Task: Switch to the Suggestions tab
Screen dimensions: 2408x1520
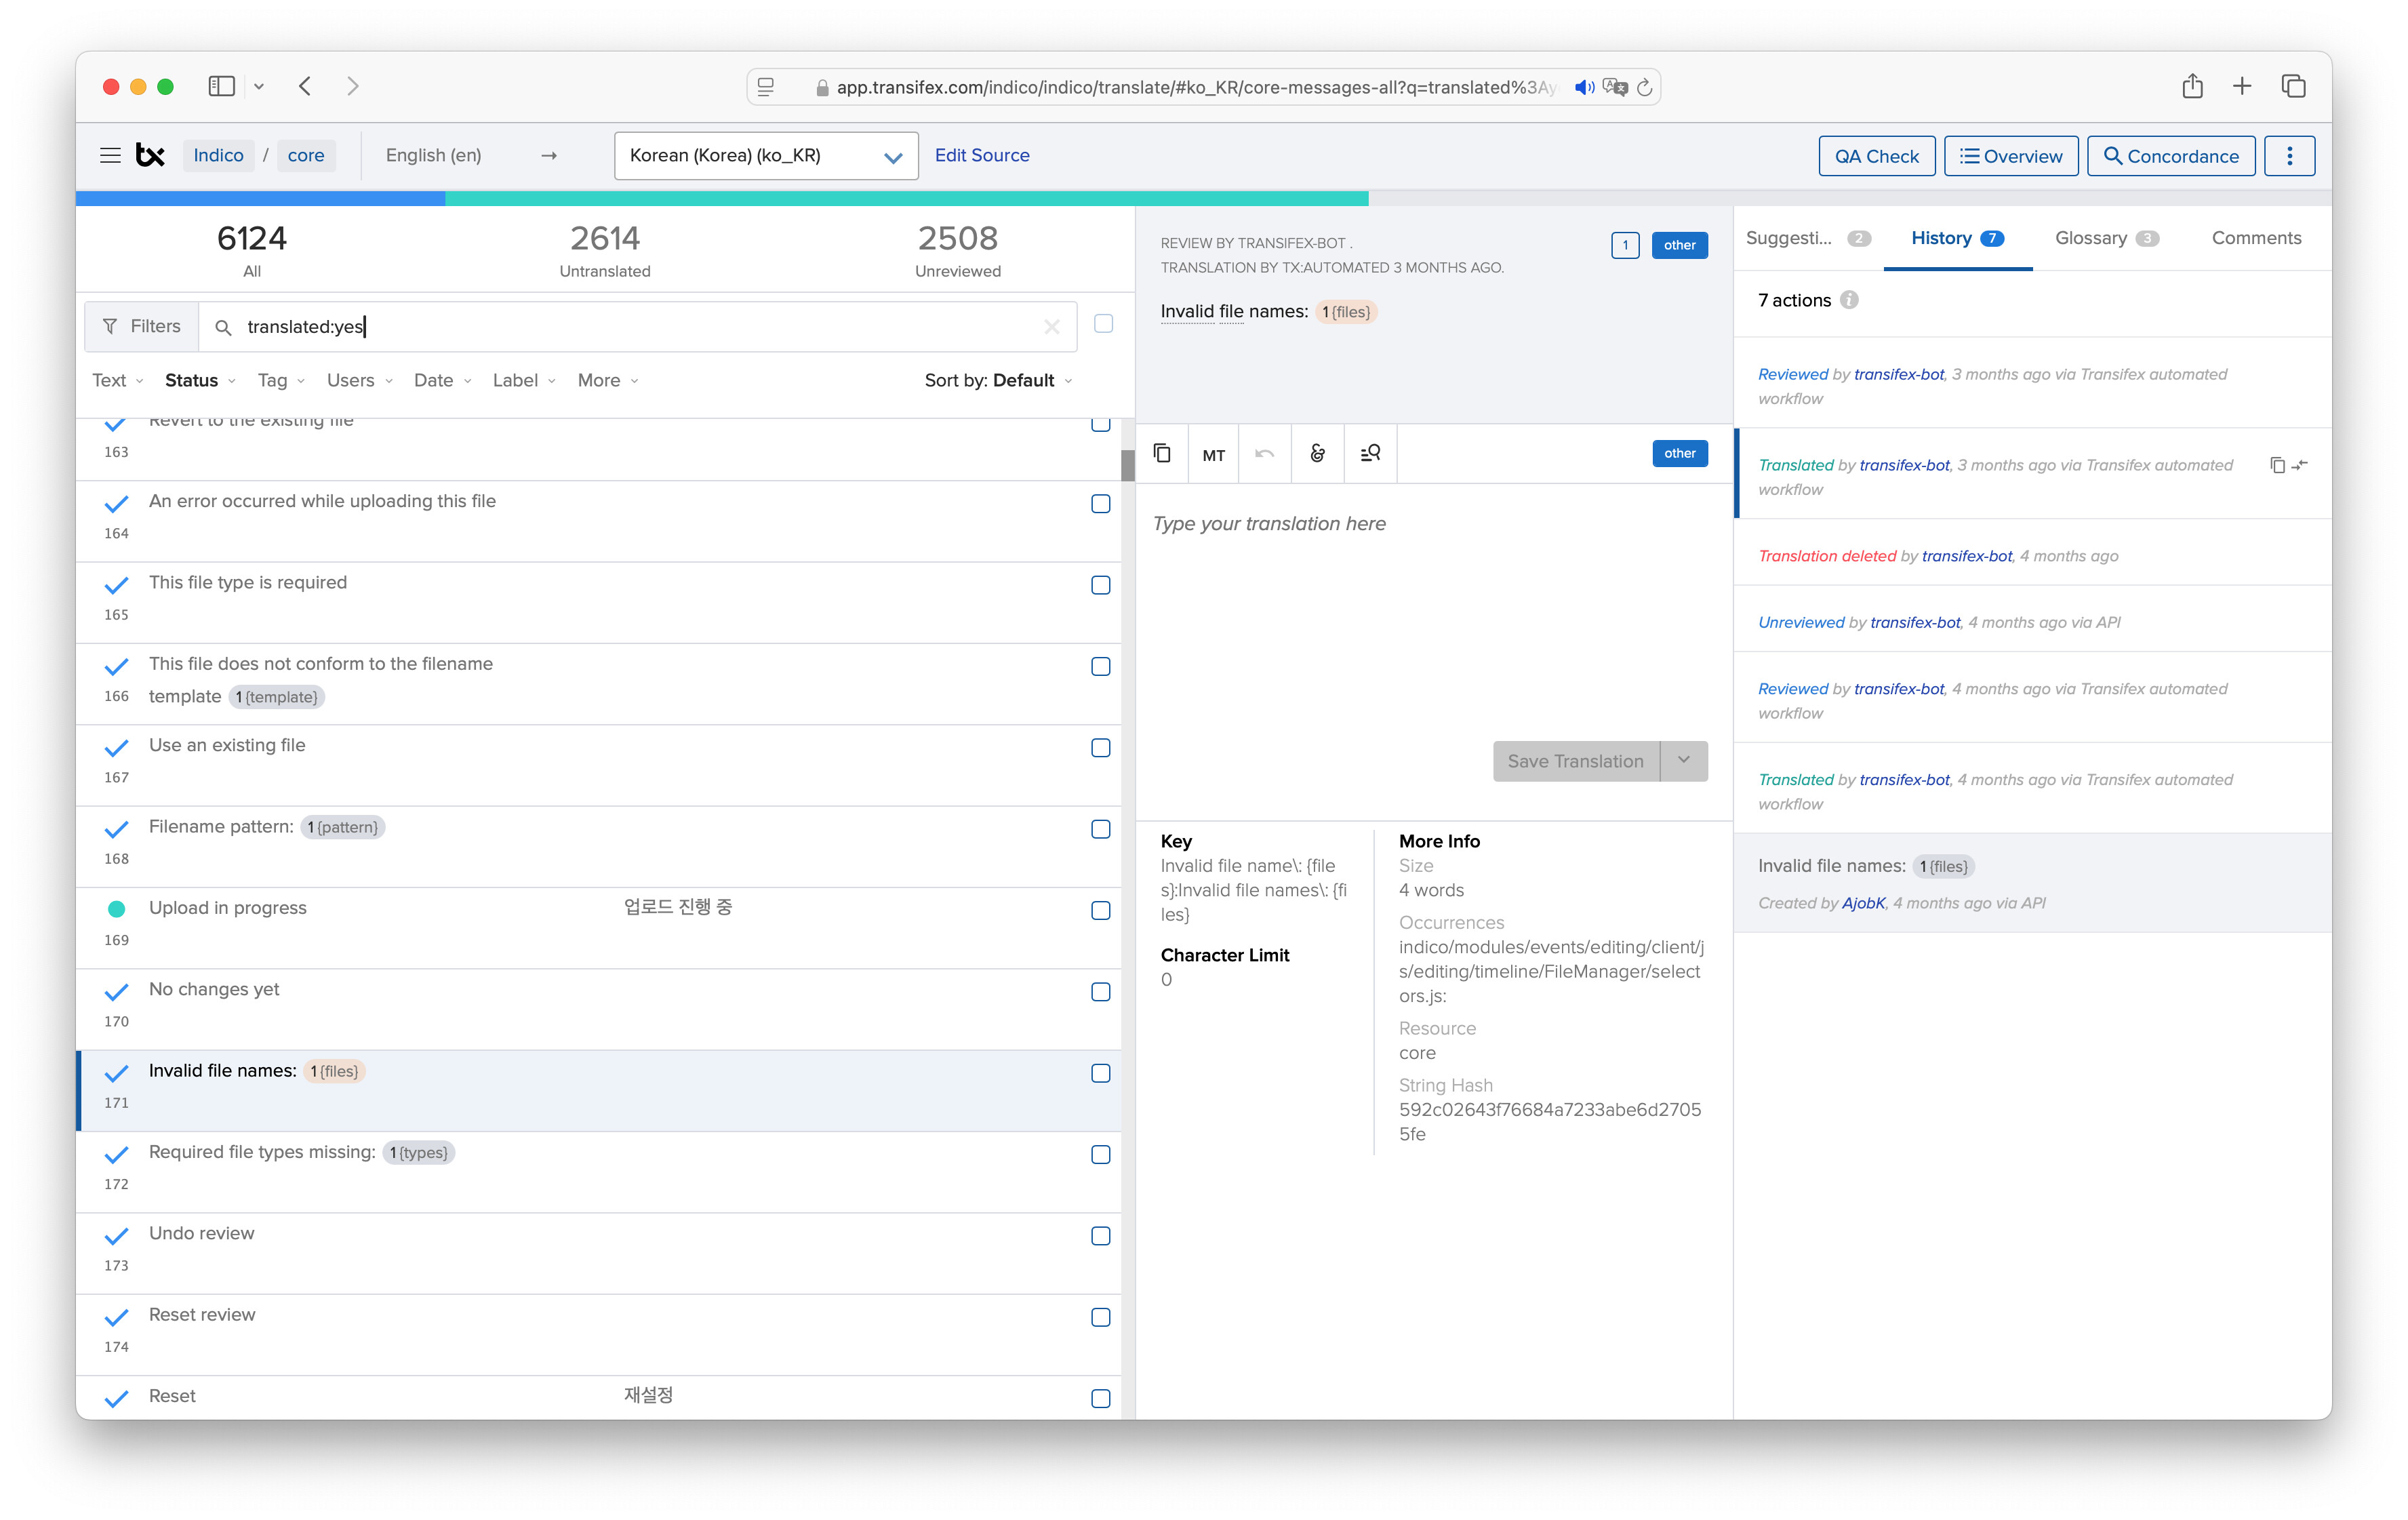Action: tap(1808, 238)
